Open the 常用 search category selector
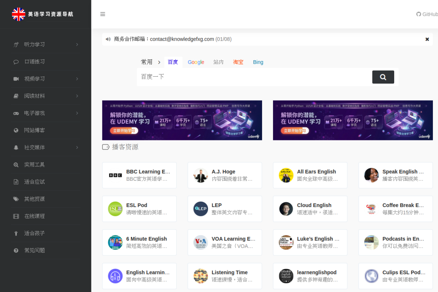 151,62
